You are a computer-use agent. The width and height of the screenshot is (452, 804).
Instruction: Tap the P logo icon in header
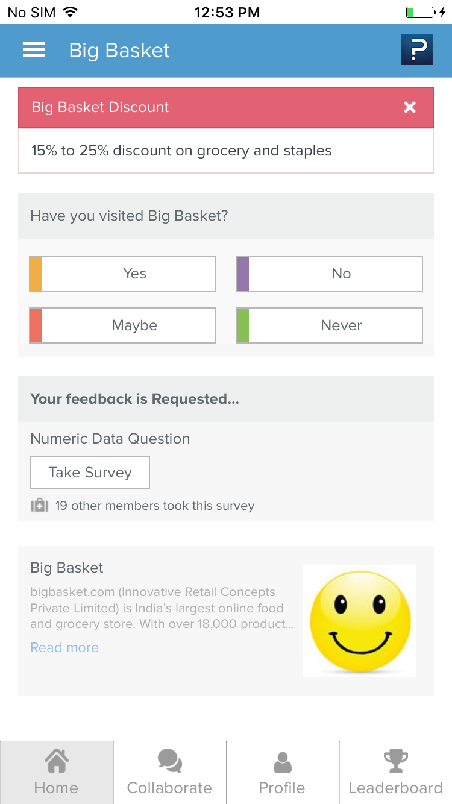[417, 50]
